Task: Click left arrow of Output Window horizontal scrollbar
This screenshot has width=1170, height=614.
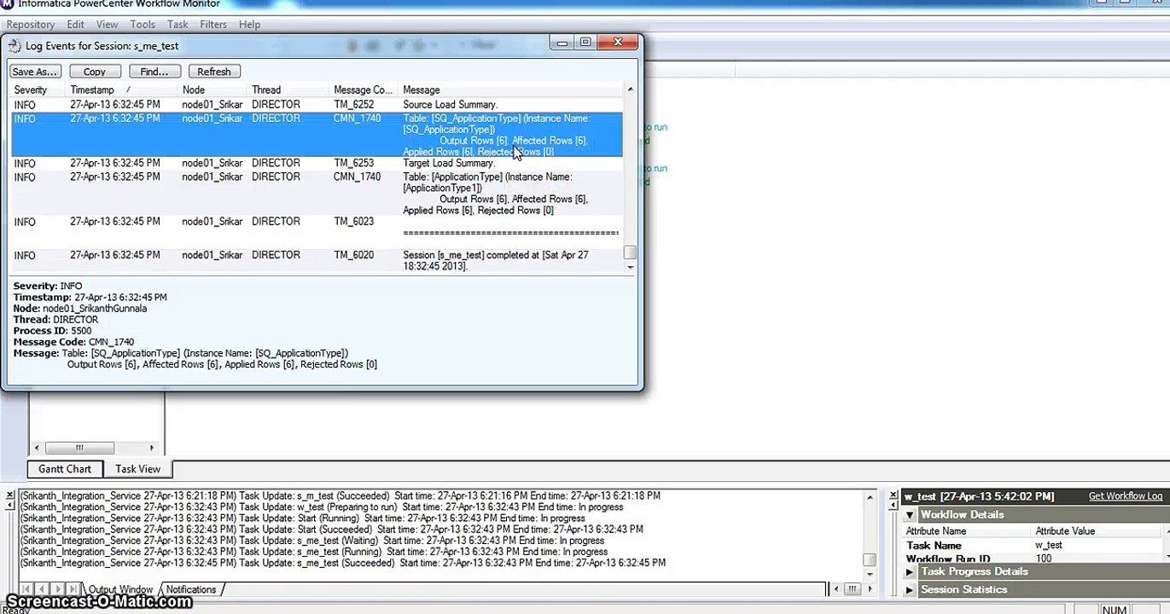Action: 836,589
